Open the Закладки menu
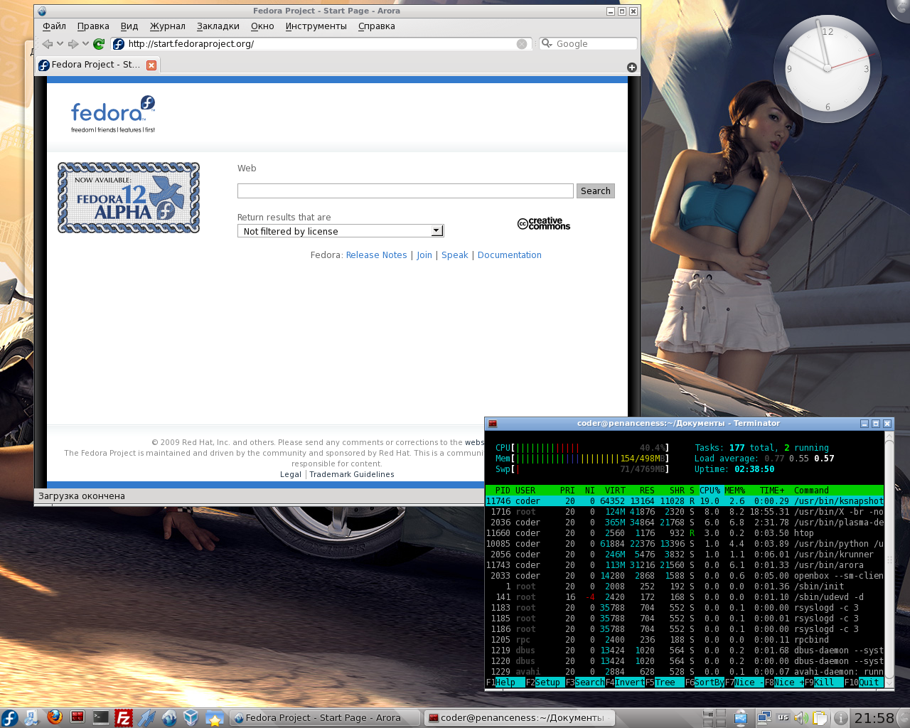Screen dimensions: 910x728 218,26
